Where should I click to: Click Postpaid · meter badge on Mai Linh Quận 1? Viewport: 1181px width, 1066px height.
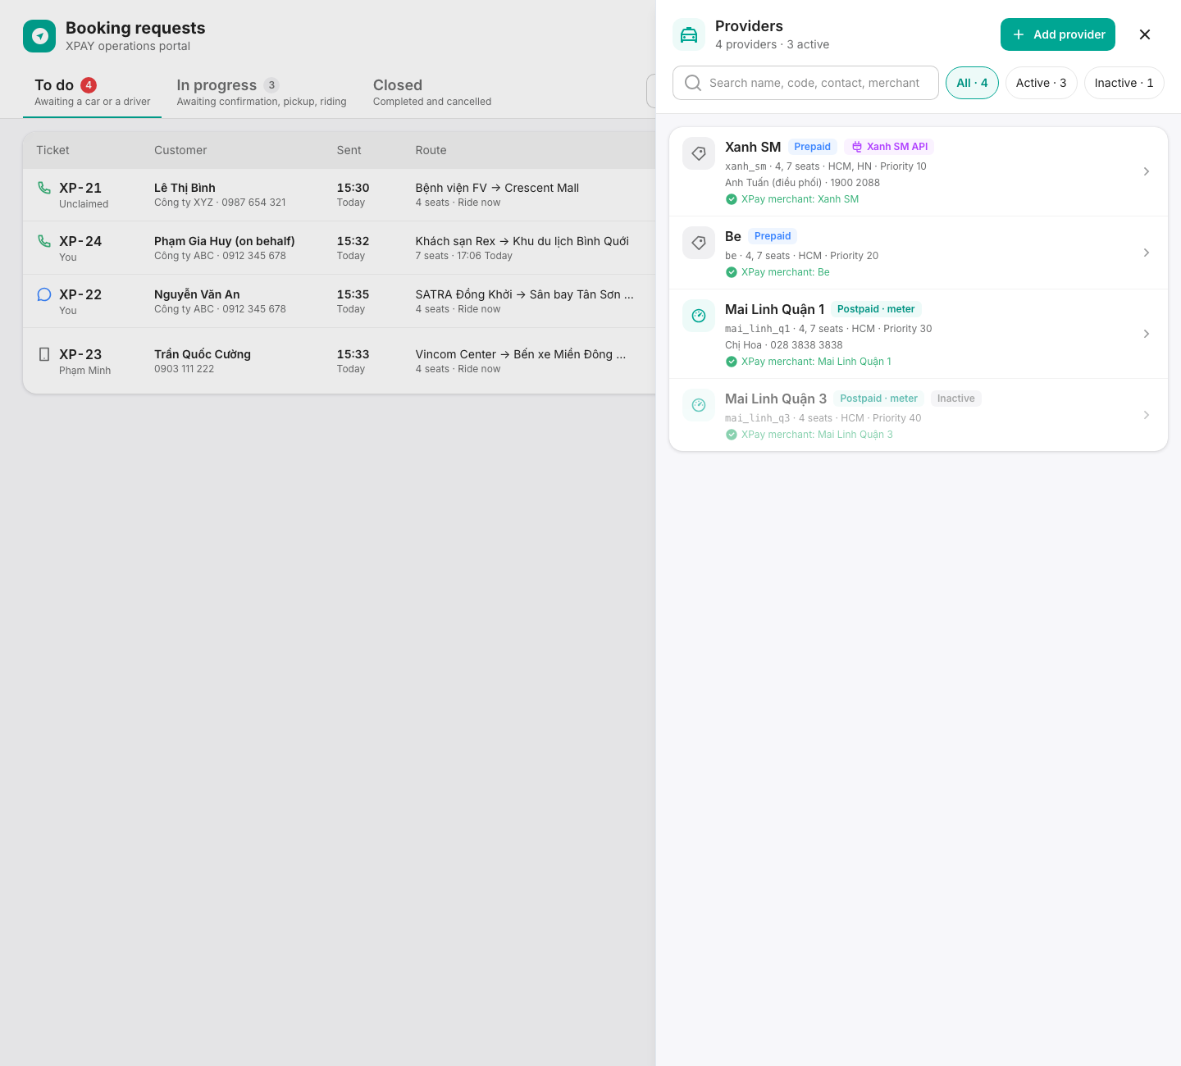(876, 309)
